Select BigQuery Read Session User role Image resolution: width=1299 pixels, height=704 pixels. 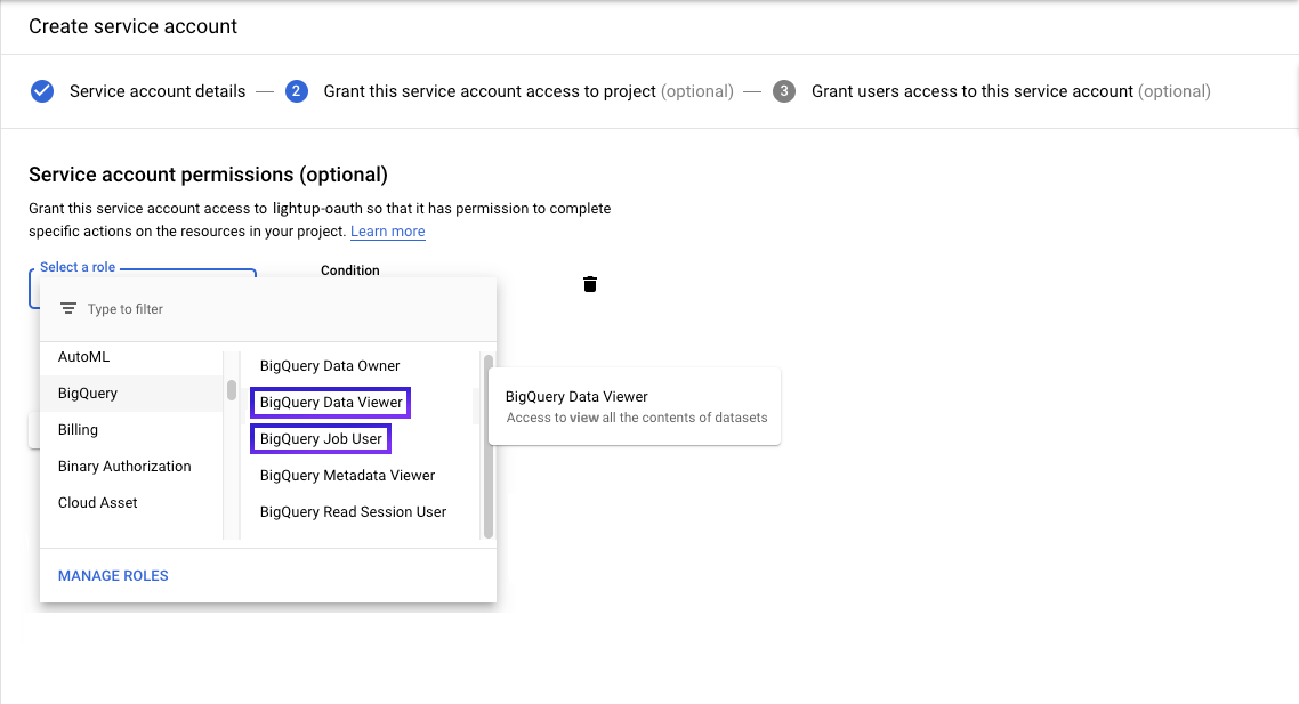tap(353, 512)
